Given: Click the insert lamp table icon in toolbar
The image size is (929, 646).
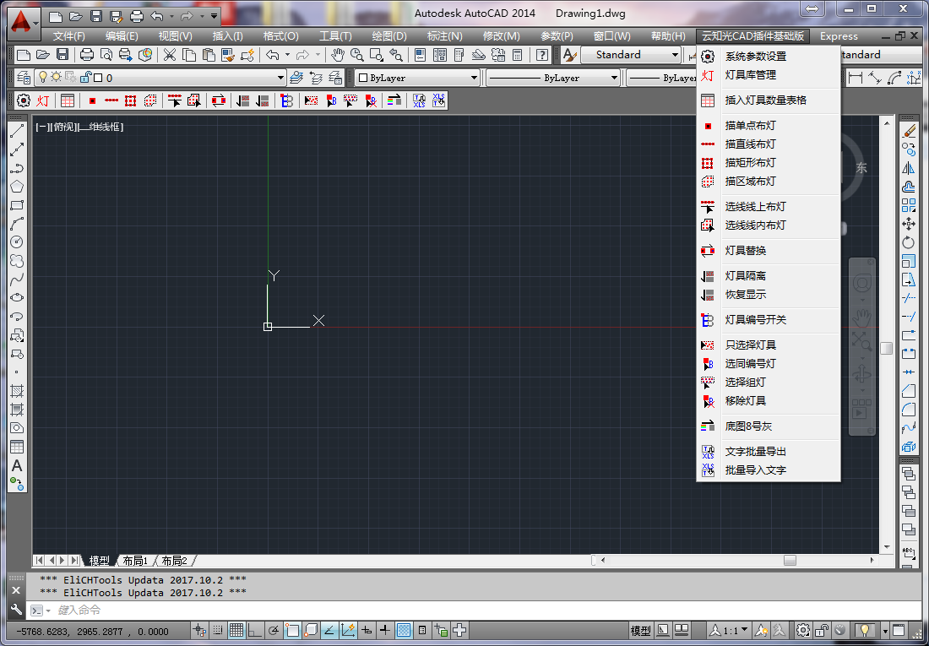Looking at the screenshot, I should pos(68,100).
